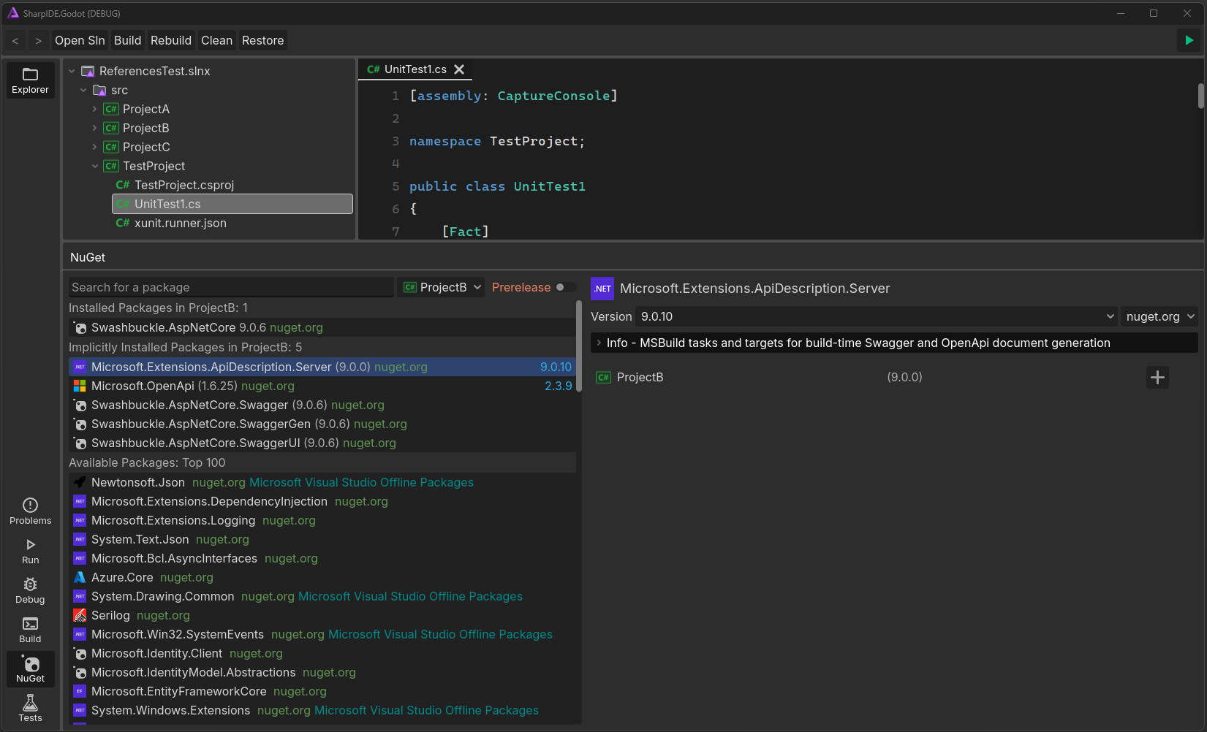
Task: Click the Azure.Core package icon
Action: (80, 577)
